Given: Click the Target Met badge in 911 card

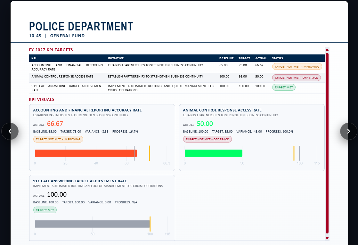Looking at the screenshot, I should [x=45, y=210].
